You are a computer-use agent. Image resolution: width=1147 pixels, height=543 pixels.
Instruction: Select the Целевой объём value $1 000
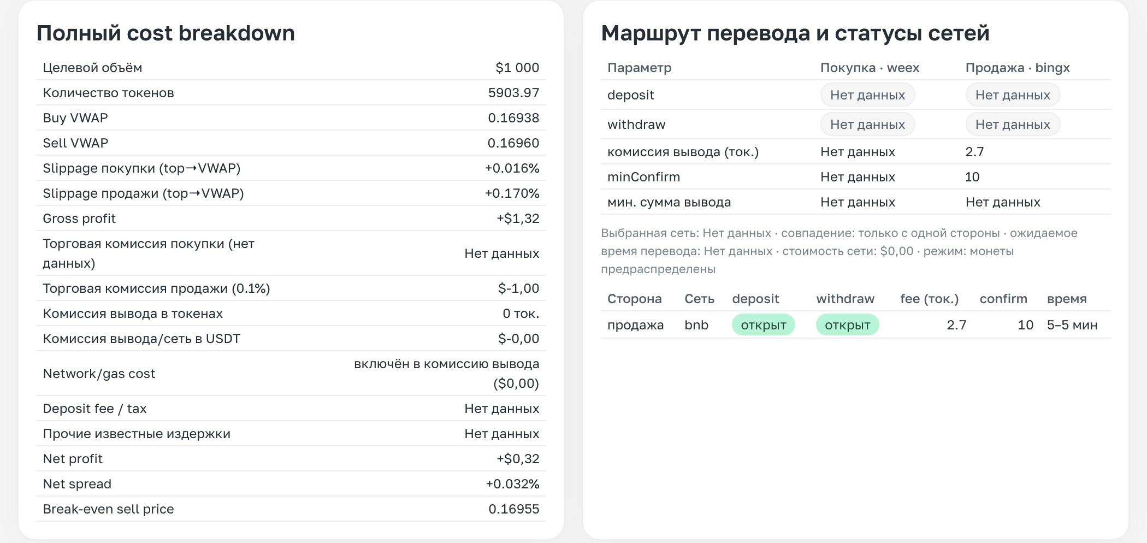click(517, 68)
